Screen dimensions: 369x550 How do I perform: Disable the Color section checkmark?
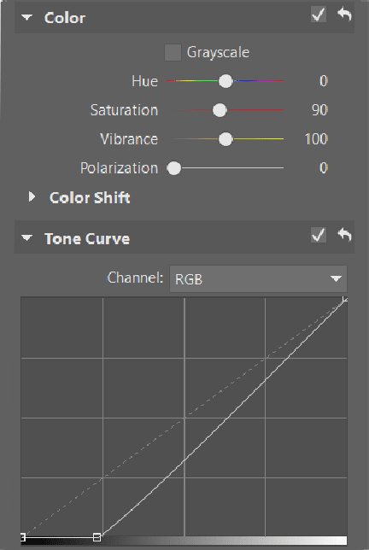319,15
